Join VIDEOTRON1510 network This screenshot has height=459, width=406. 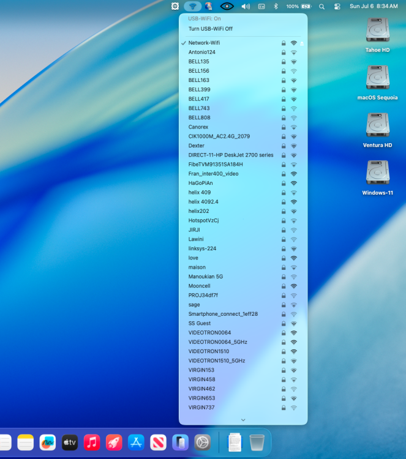tap(243, 351)
